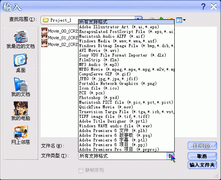This screenshot has width=221, height=180.
Task: Choose Macintosh Audio AIFF (*.aif)
Action: 126,36
